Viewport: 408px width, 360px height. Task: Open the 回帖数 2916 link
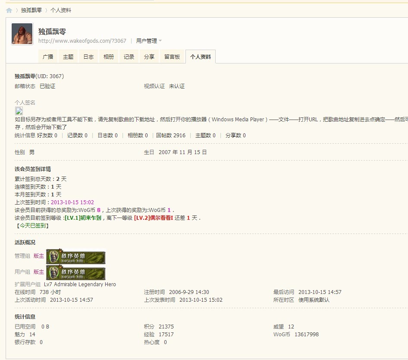click(171, 136)
